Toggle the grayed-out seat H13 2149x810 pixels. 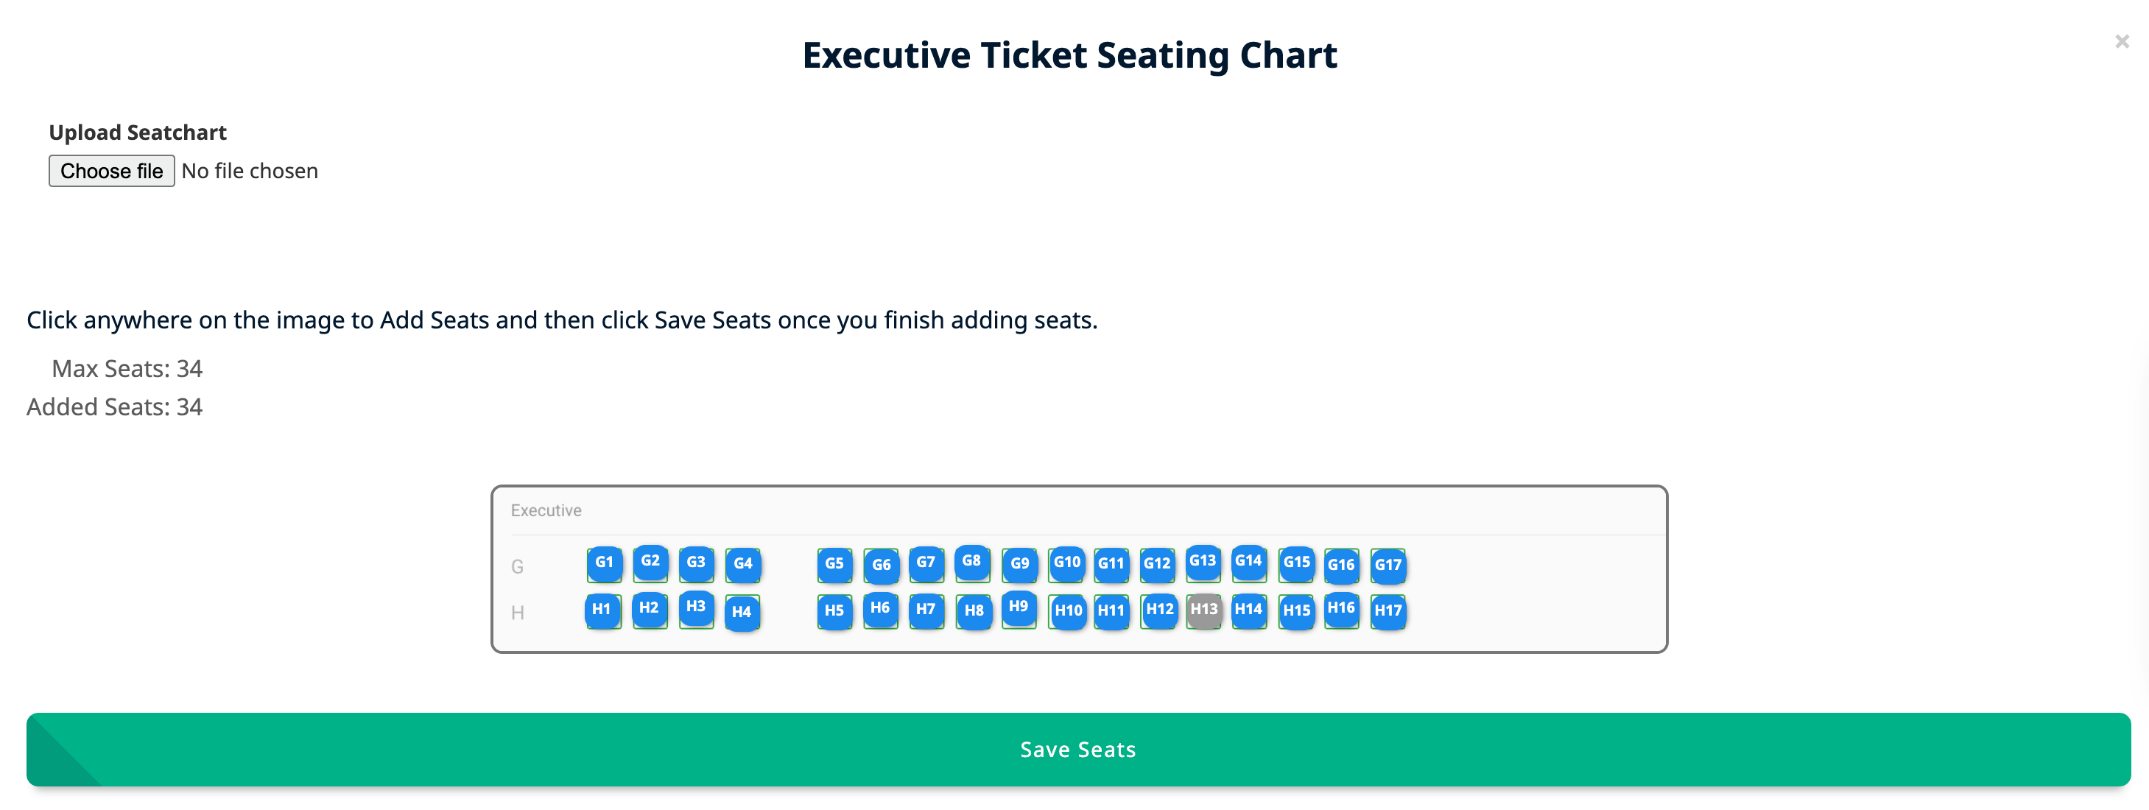[1204, 609]
